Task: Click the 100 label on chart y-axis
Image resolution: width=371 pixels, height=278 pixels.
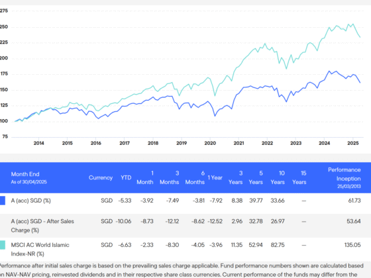Action: (x=4, y=121)
